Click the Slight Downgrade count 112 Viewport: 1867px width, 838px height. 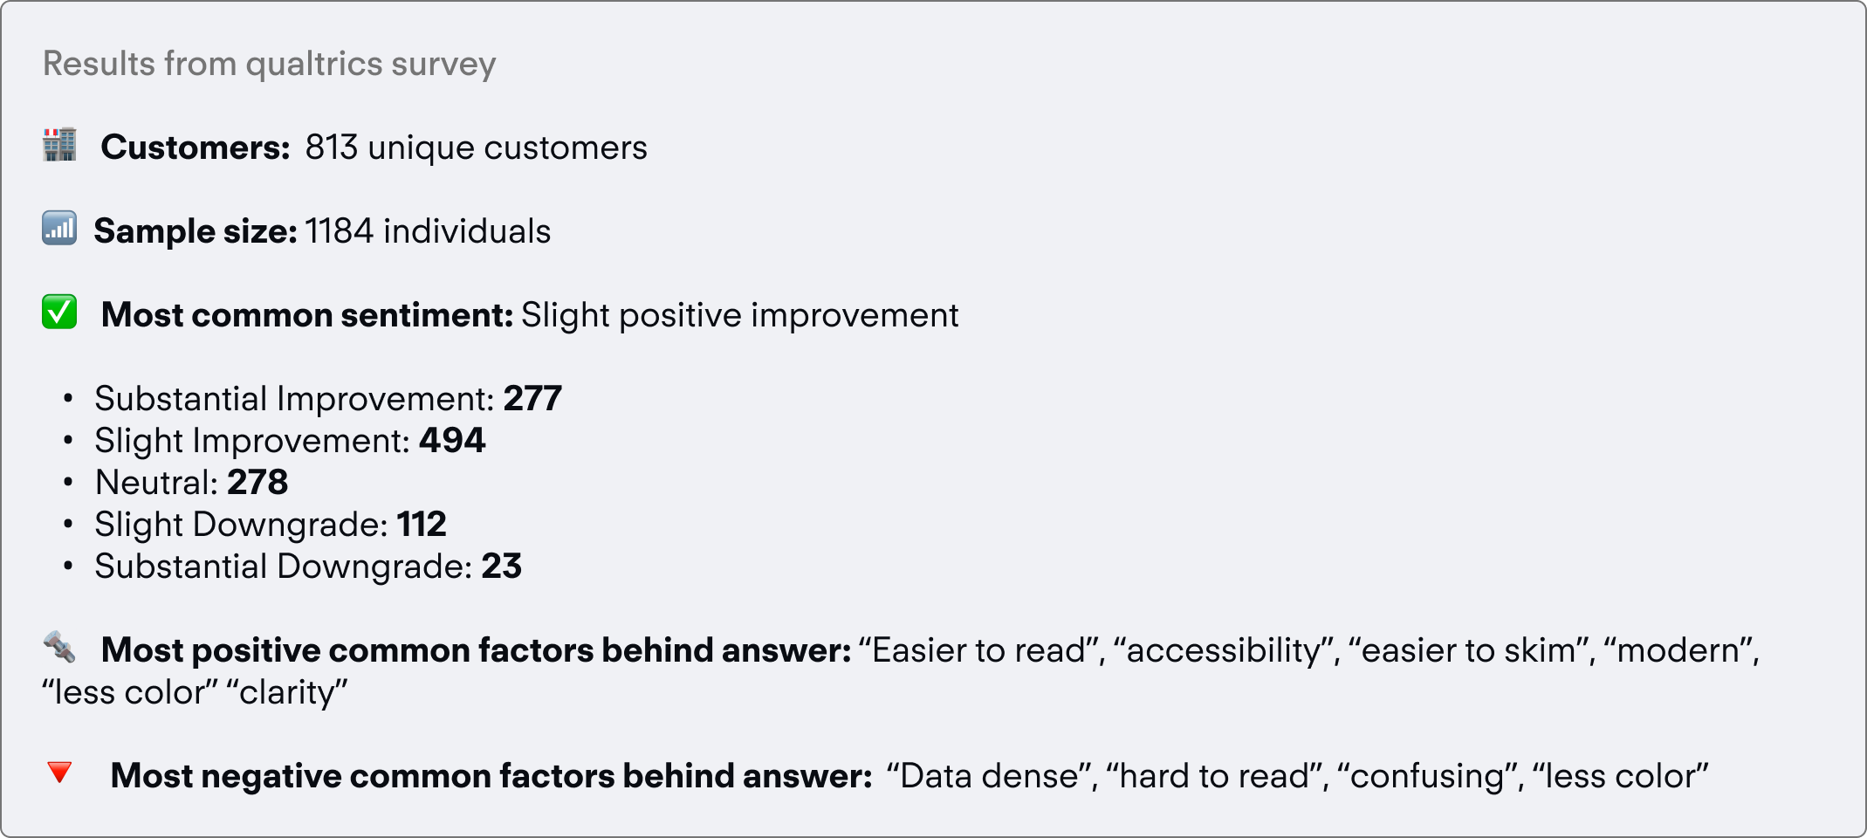point(422,525)
